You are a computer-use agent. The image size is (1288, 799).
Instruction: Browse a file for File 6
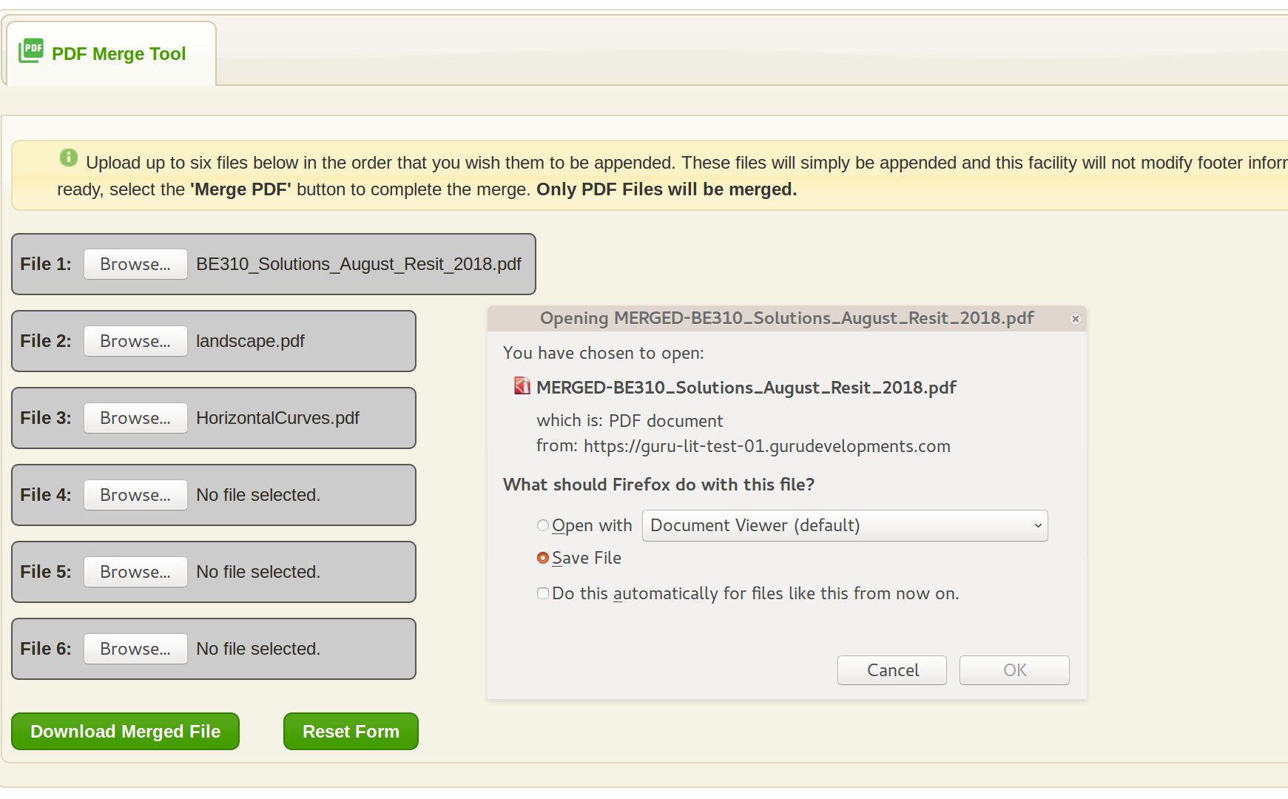pos(135,649)
